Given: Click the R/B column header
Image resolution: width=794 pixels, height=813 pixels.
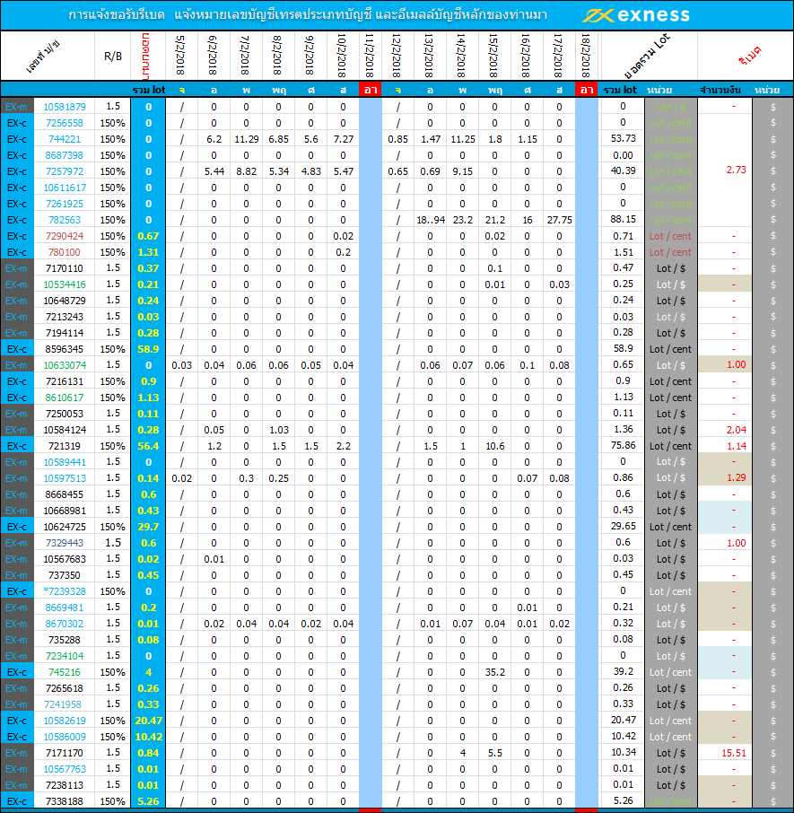Looking at the screenshot, I should [112, 56].
